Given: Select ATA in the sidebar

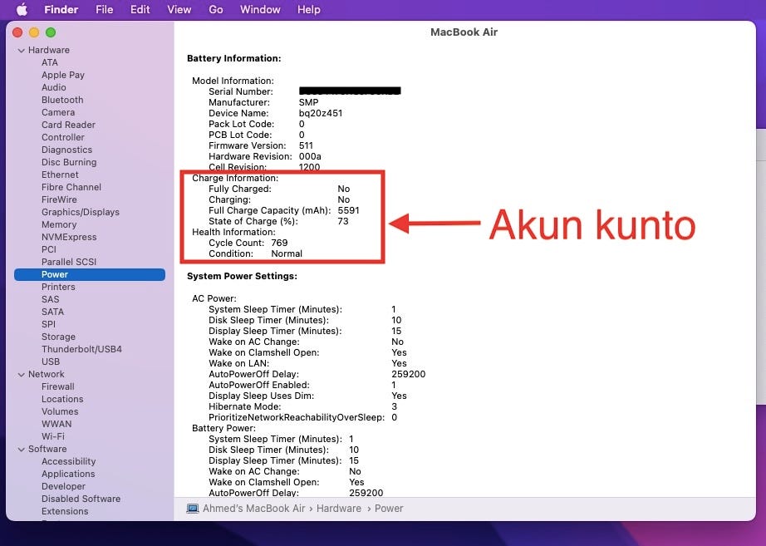Looking at the screenshot, I should [x=50, y=62].
